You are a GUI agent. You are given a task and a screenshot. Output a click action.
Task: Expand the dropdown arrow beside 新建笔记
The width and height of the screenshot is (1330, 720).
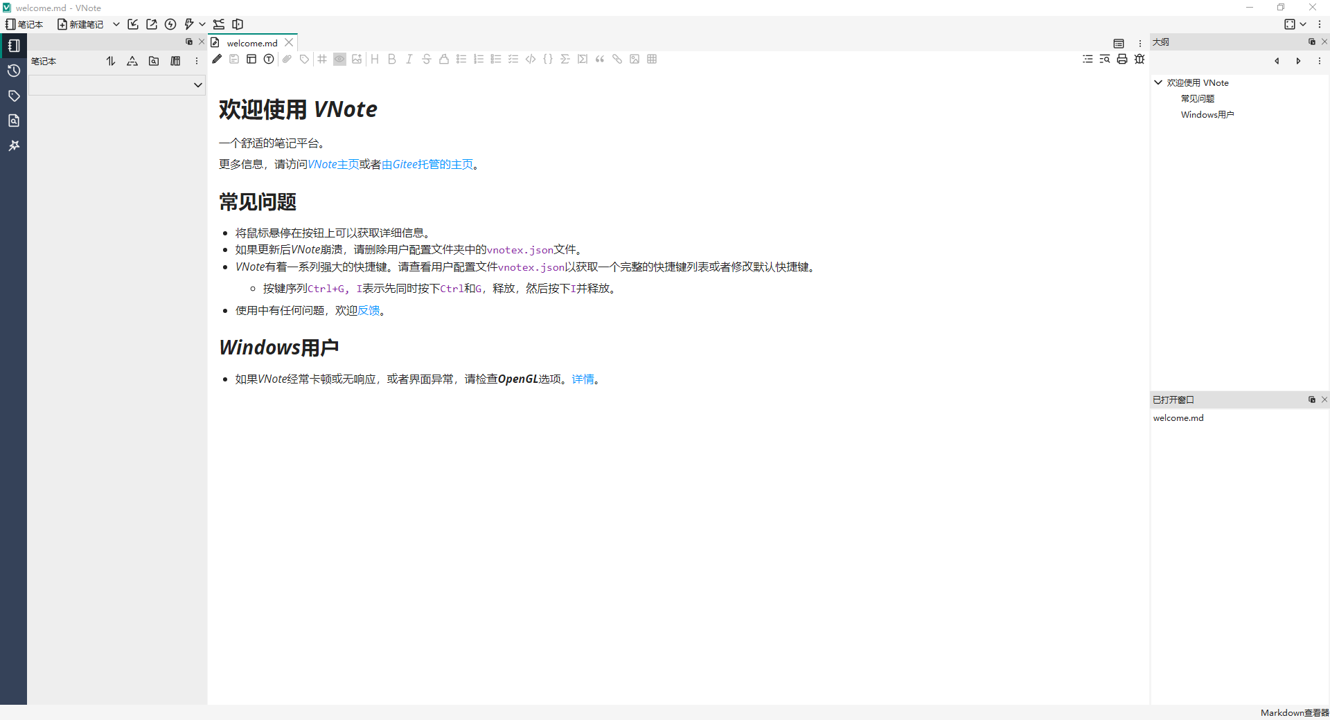tap(116, 24)
